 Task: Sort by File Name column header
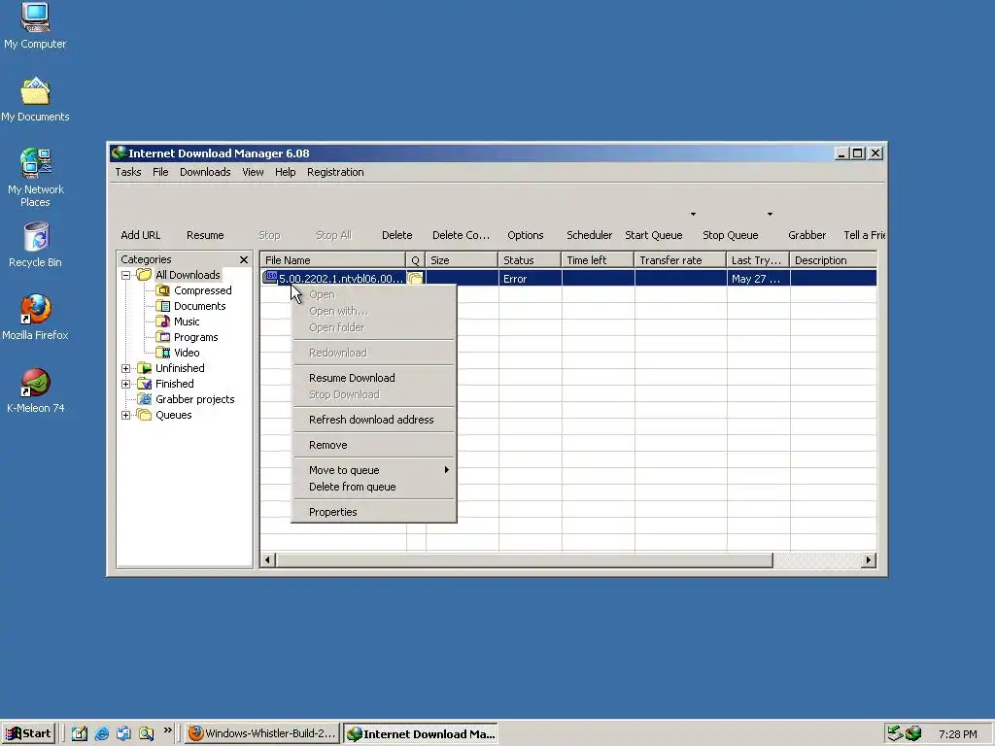[333, 260]
